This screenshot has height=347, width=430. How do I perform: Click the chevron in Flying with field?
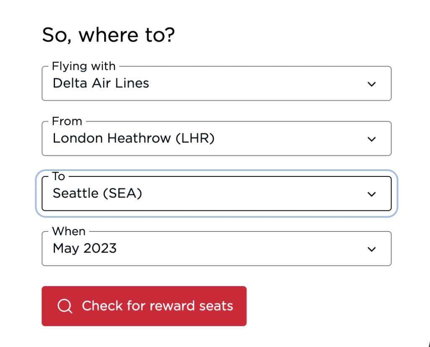point(372,84)
